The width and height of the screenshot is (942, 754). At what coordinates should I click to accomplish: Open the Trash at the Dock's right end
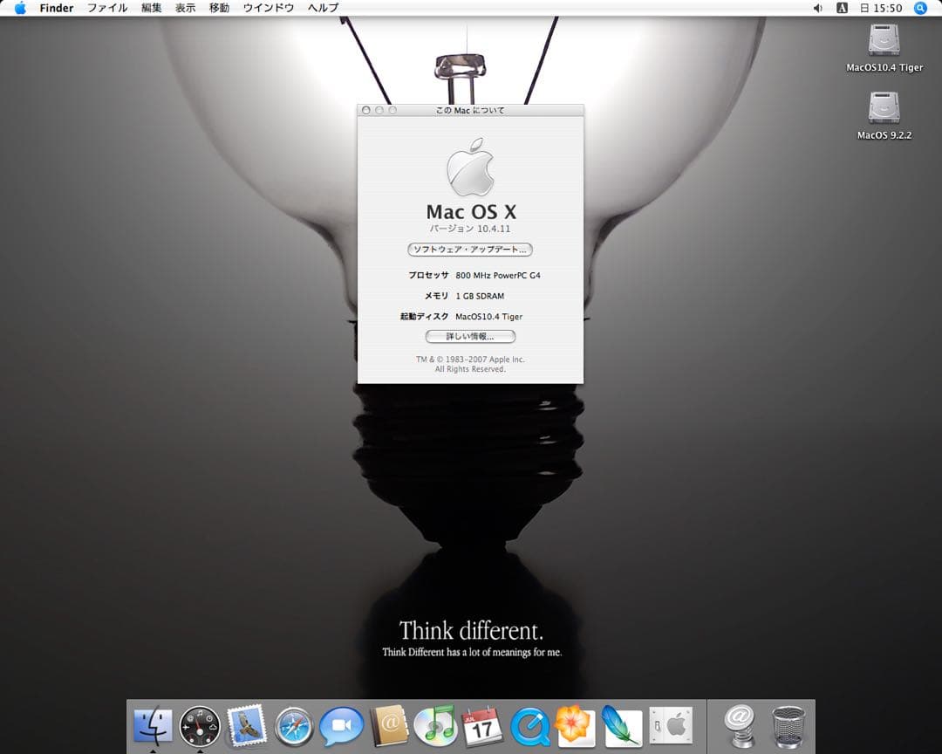point(788,727)
